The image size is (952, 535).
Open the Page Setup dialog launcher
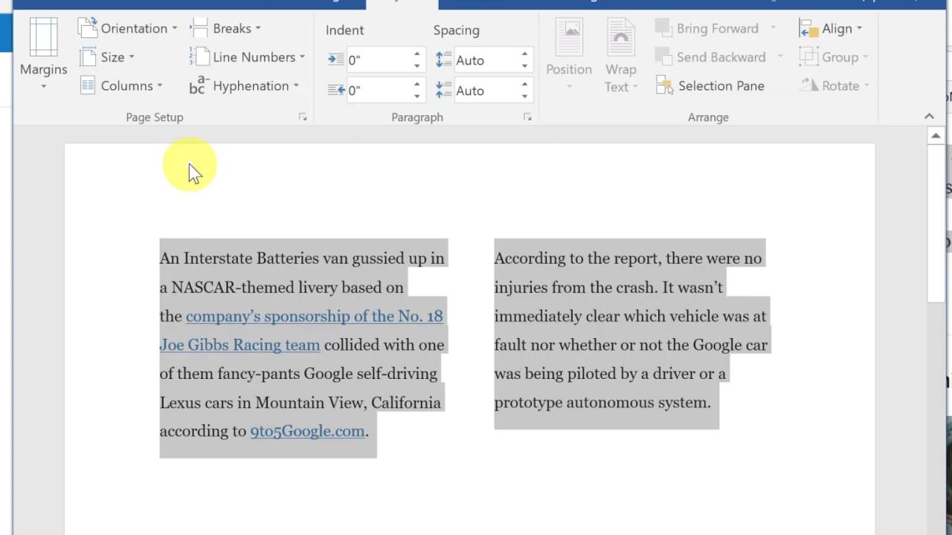click(303, 117)
